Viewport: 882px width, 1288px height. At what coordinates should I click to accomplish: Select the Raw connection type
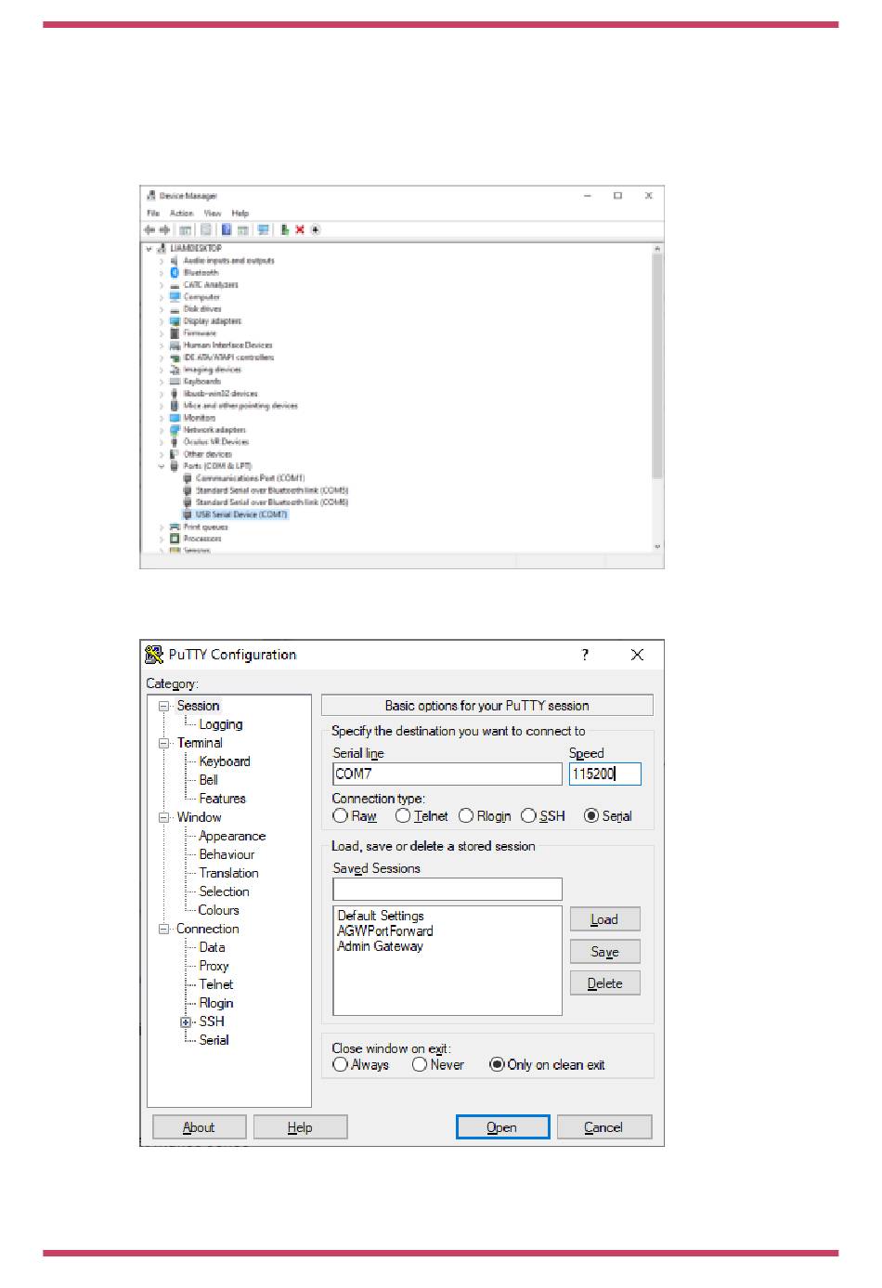pos(341,816)
